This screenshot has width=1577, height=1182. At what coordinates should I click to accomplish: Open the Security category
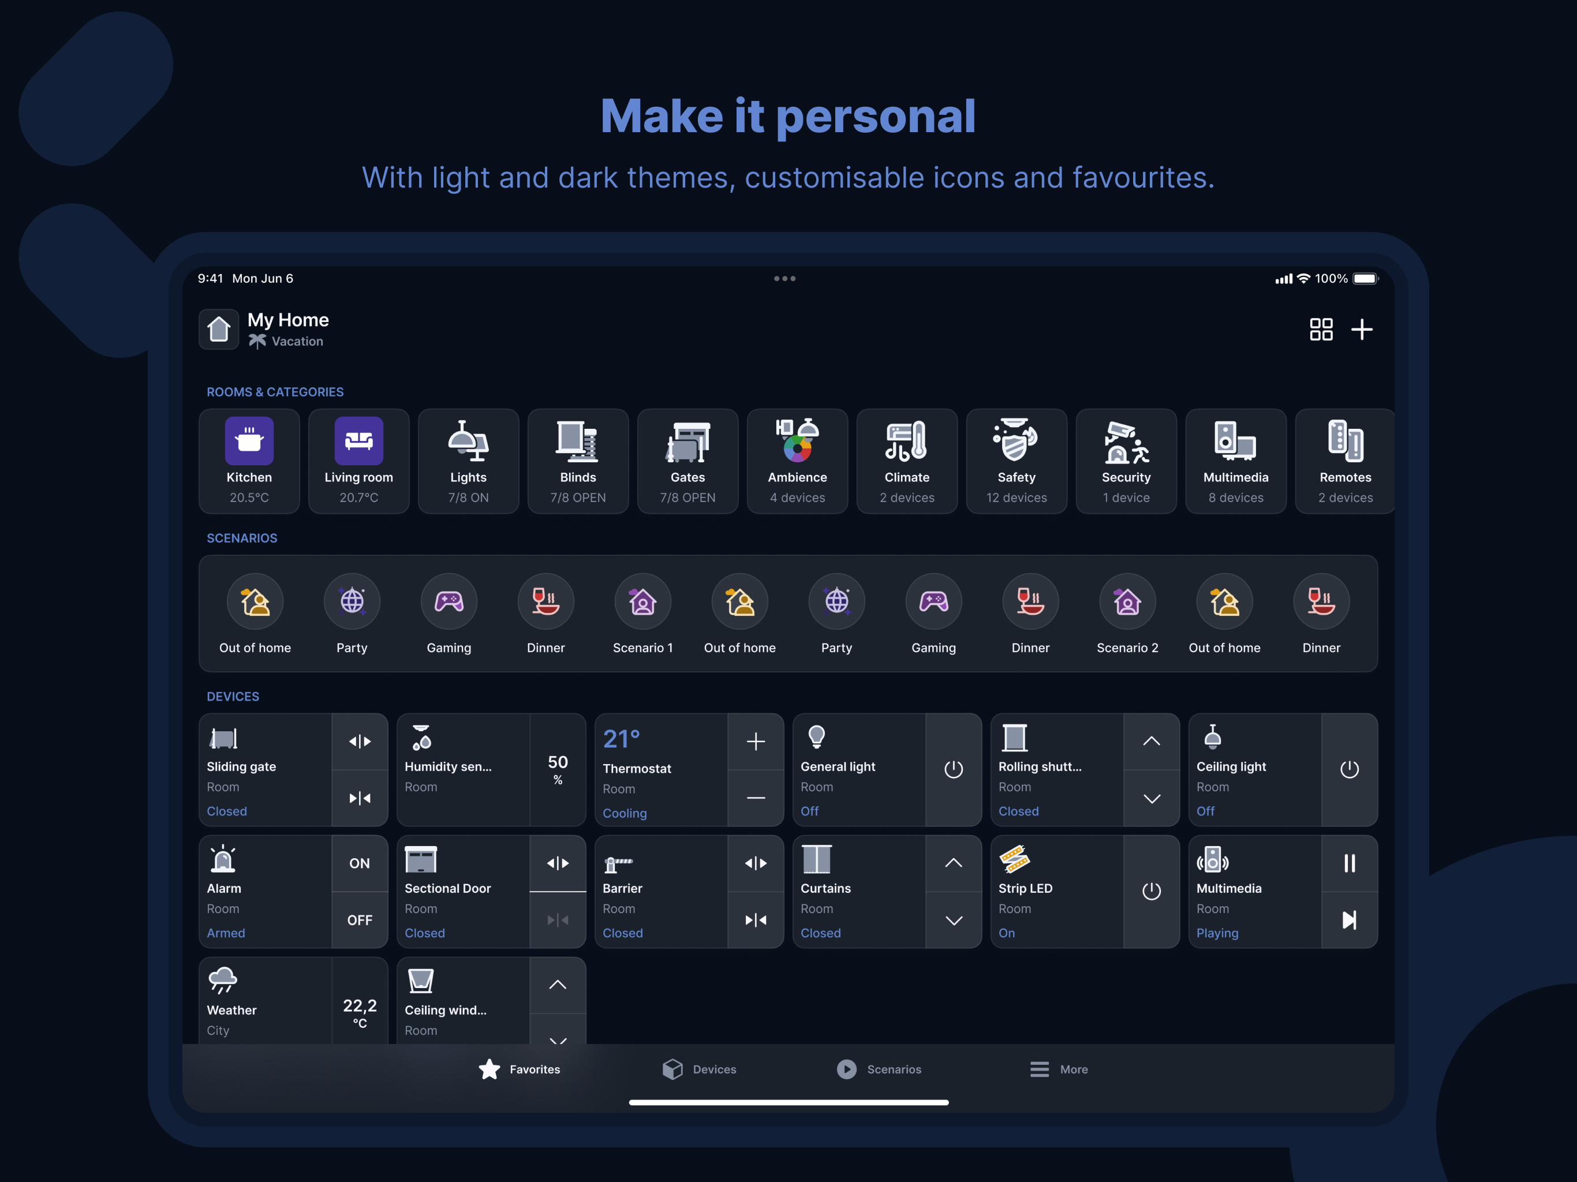pyautogui.click(x=1126, y=461)
